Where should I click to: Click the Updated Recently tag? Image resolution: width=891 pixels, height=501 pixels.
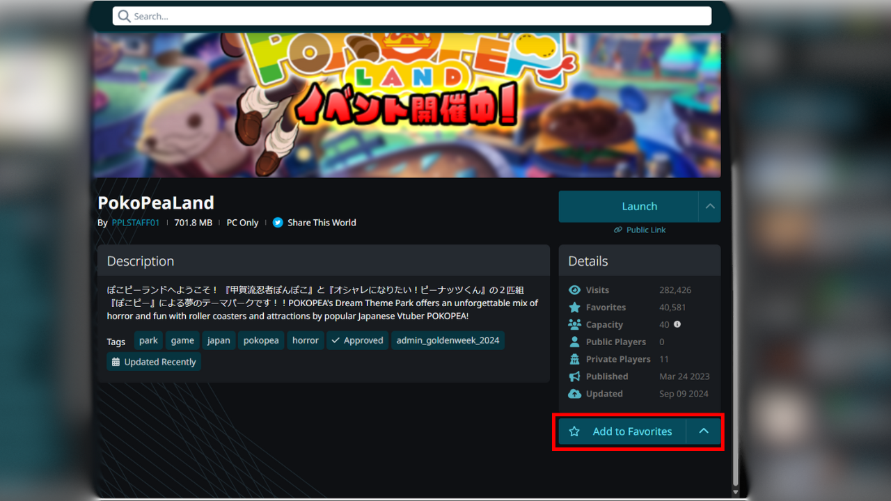click(154, 362)
